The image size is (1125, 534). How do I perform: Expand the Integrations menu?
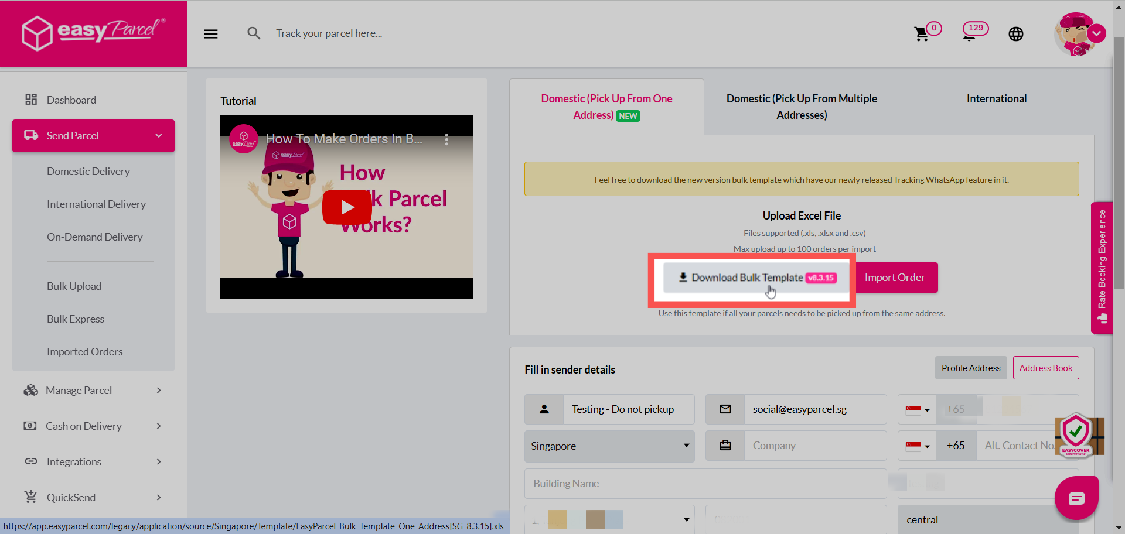[159, 461]
